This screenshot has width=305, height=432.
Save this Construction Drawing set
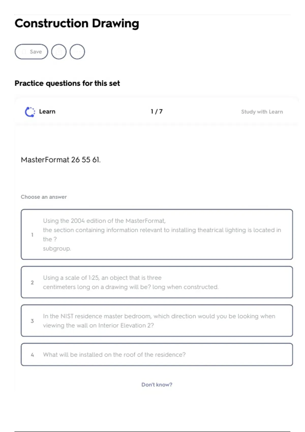[x=32, y=52]
